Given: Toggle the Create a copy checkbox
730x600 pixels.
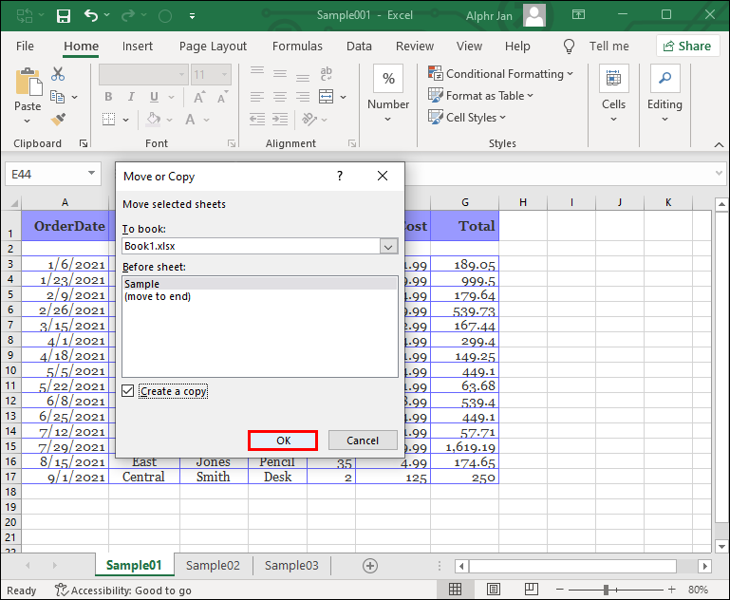Looking at the screenshot, I should pos(128,391).
